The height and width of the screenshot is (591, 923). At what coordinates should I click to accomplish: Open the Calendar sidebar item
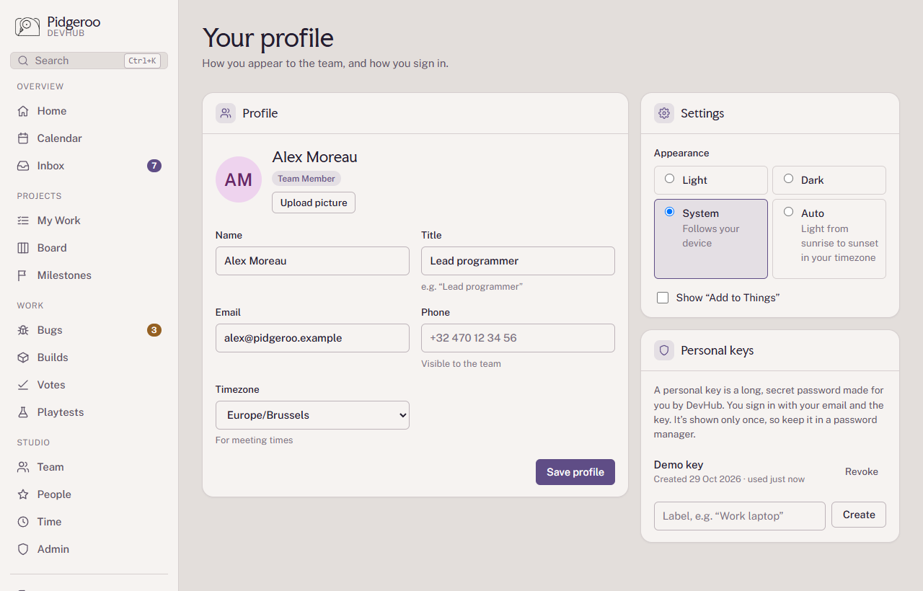(x=89, y=138)
